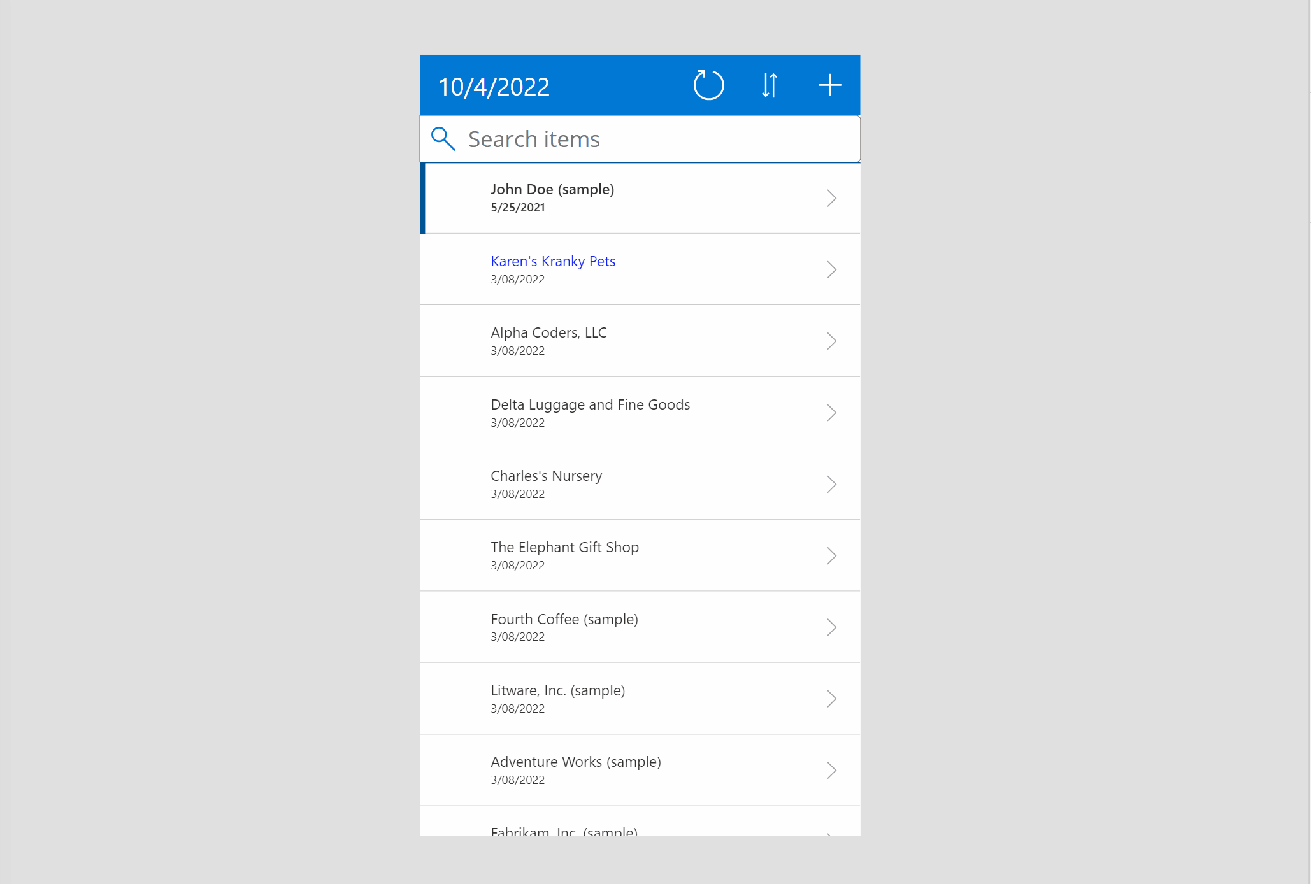Toggle sort direction using the sort icon
This screenshot has height=884, width=1311.
768,85
